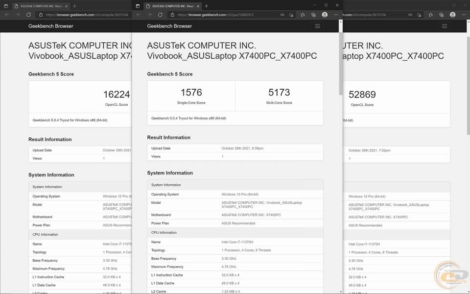This screenshot has height=294, width=470.
Task: Open Collections in the right window
Action: click(x=442, y=15)
